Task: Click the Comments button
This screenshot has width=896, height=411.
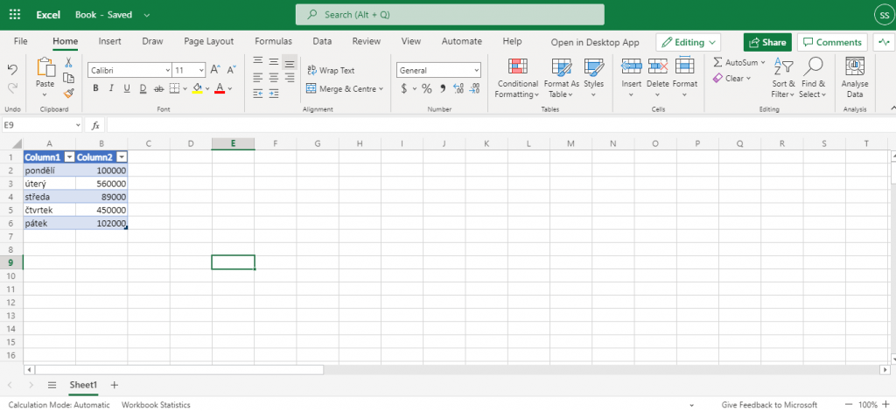Action: (832, 42)
